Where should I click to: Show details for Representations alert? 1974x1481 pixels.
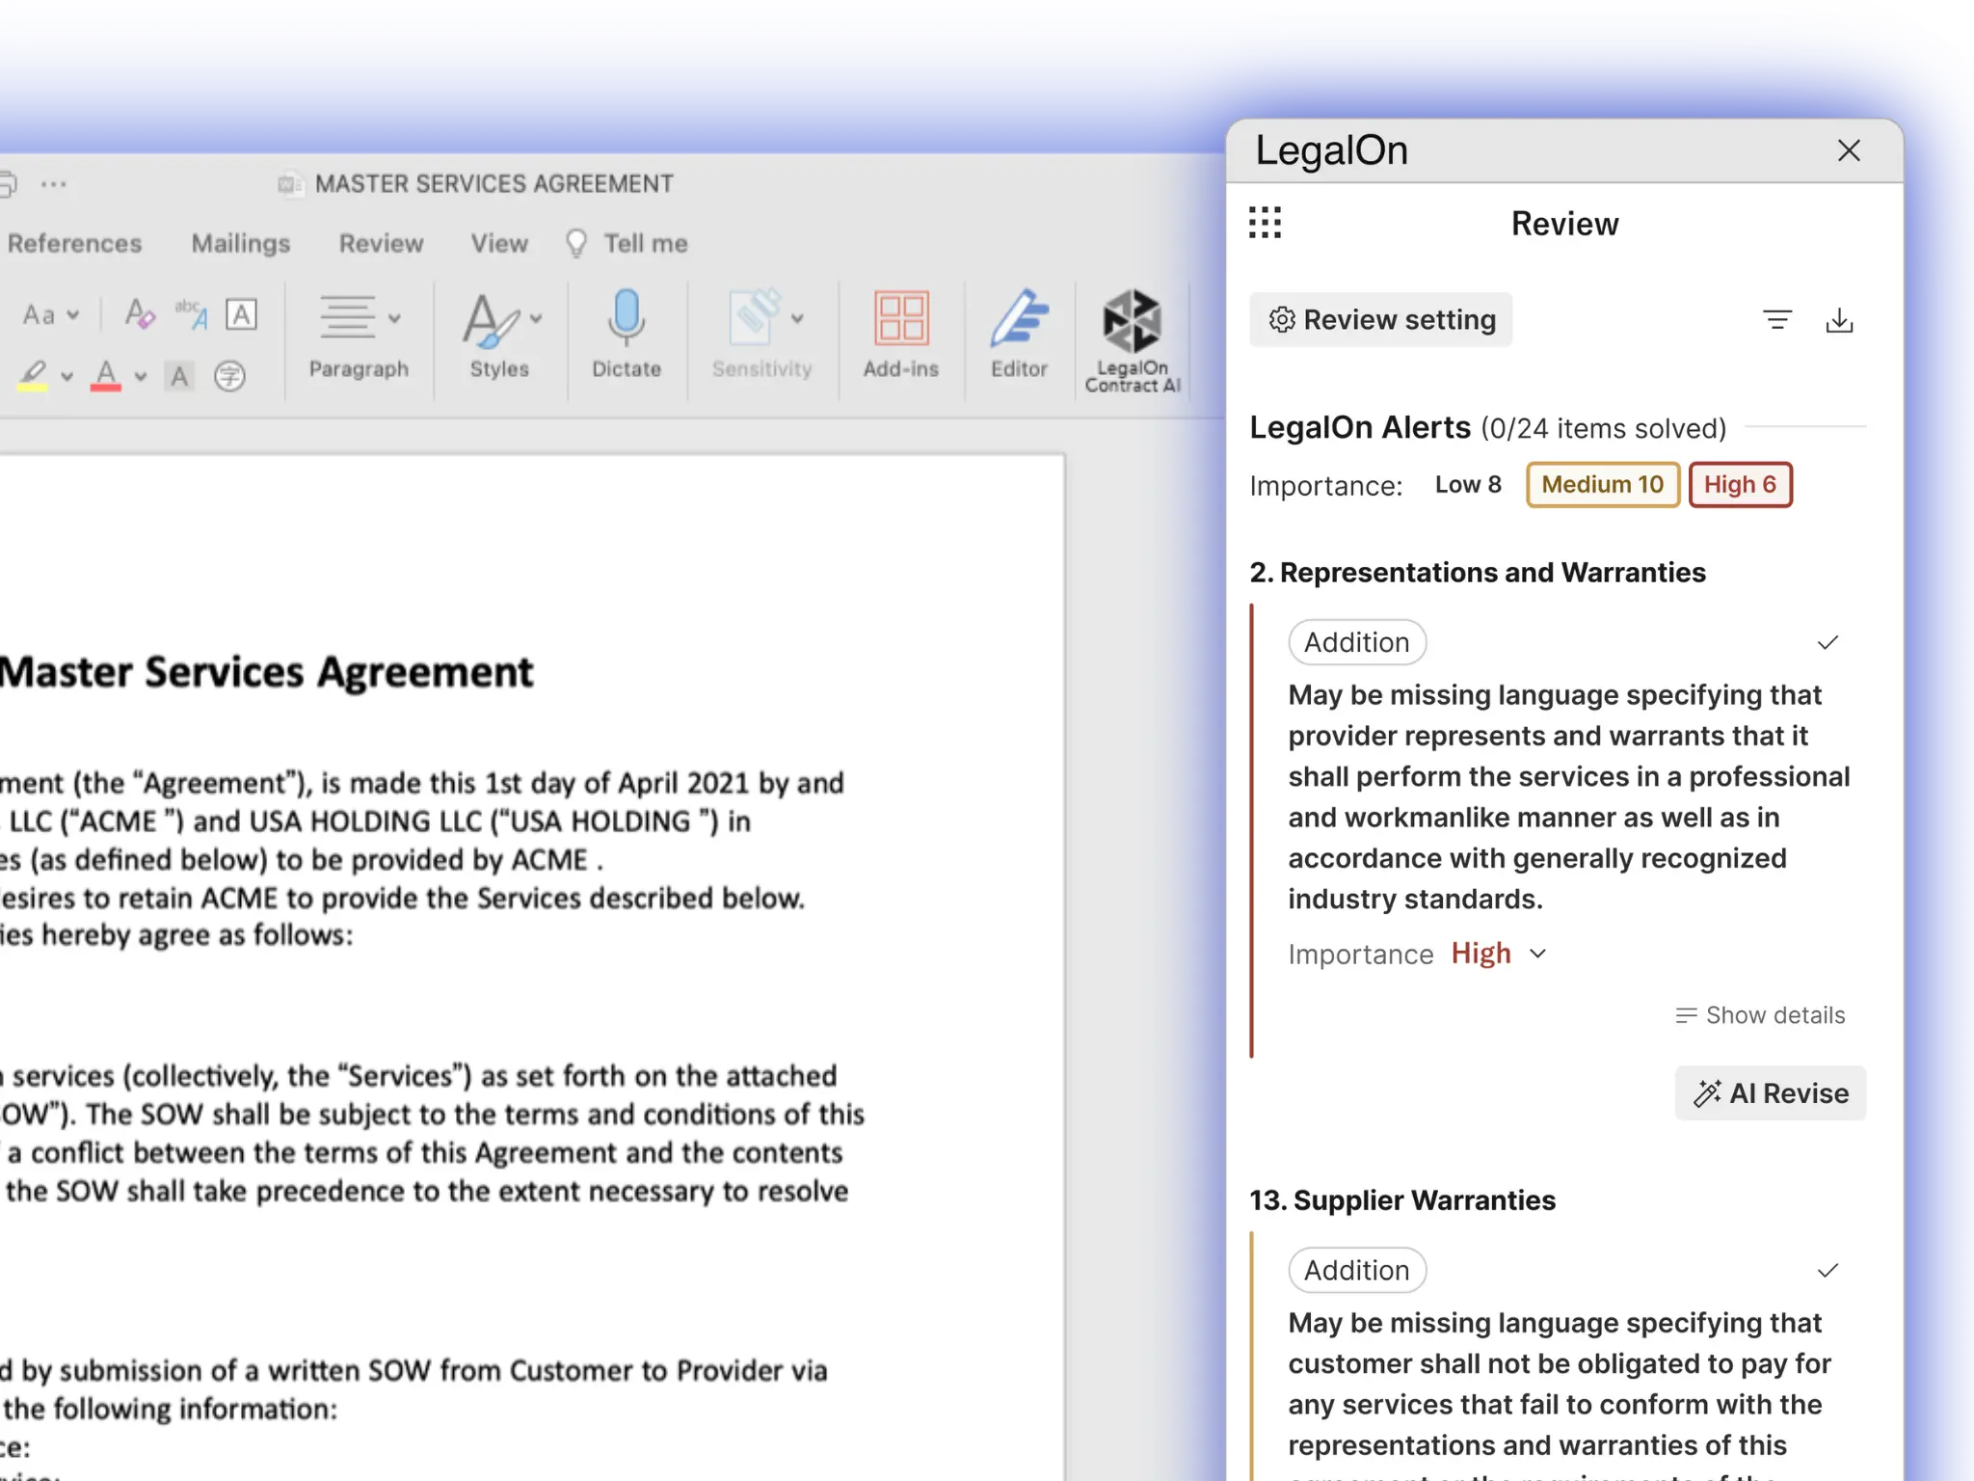(x=1760, y=1015)
